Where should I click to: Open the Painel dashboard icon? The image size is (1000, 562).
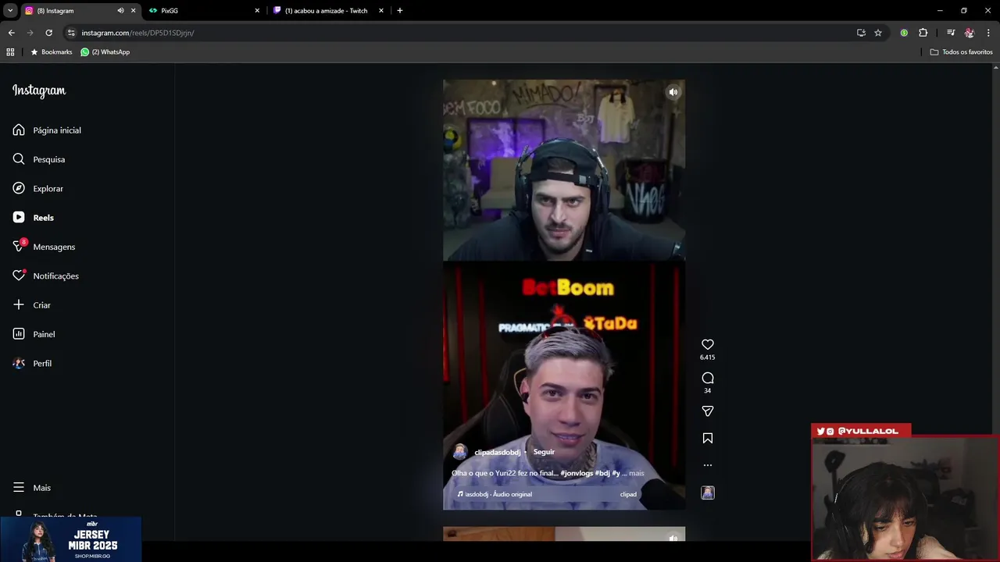point(19,334)
